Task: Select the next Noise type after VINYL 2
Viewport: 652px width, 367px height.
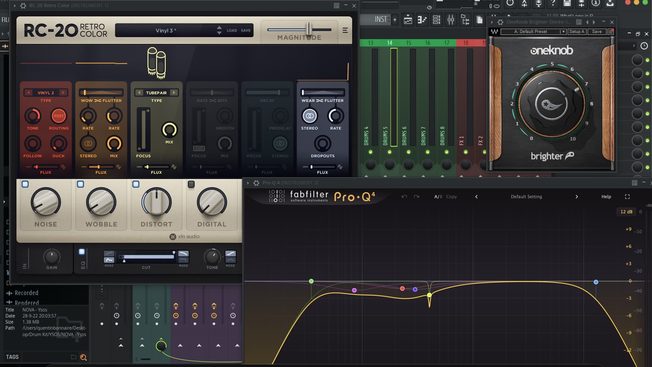Action: point(63,93)
